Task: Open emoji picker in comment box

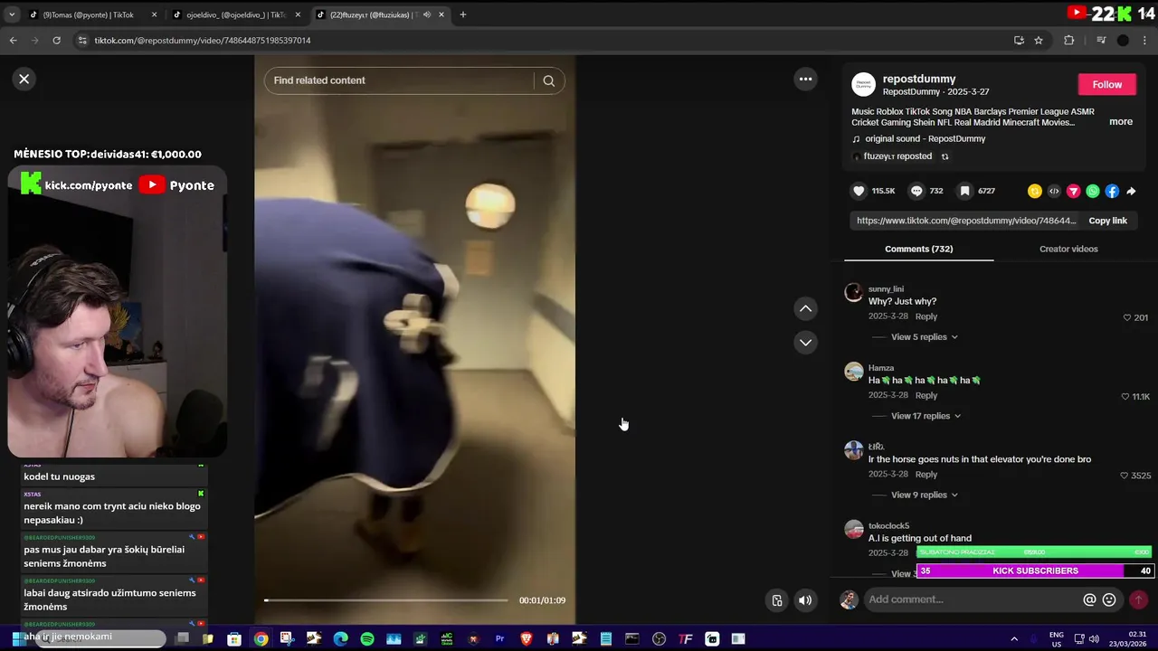Action: click(1109, 599)
